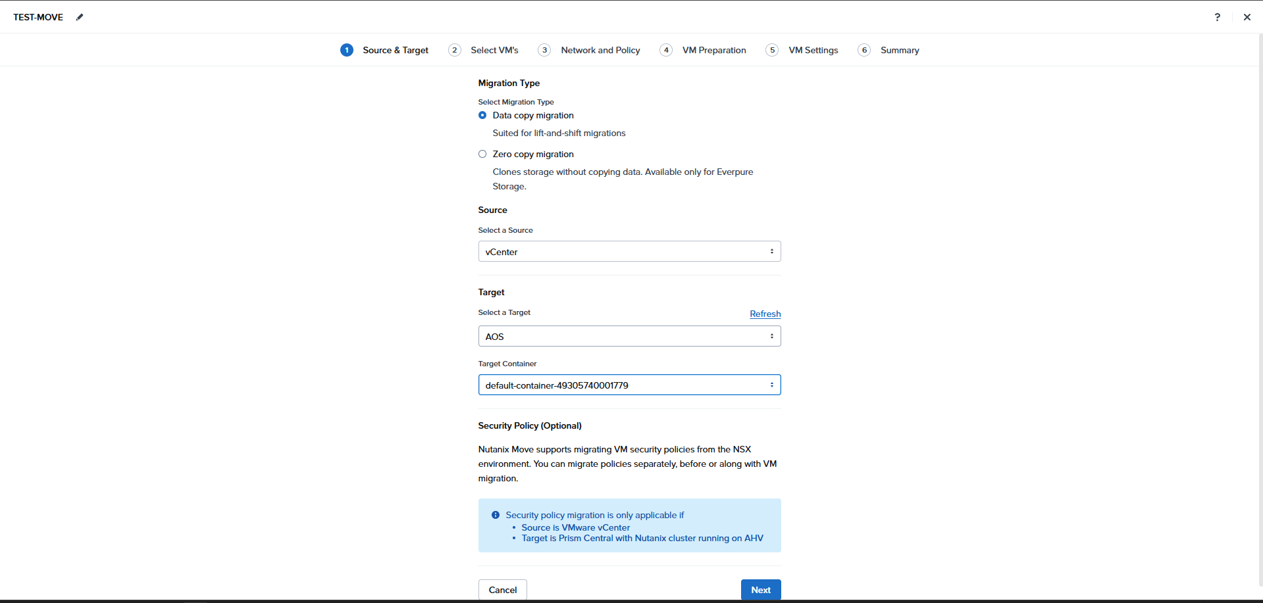Click the Cancel button
The image size is (1263, 603).
click(503, 590)
